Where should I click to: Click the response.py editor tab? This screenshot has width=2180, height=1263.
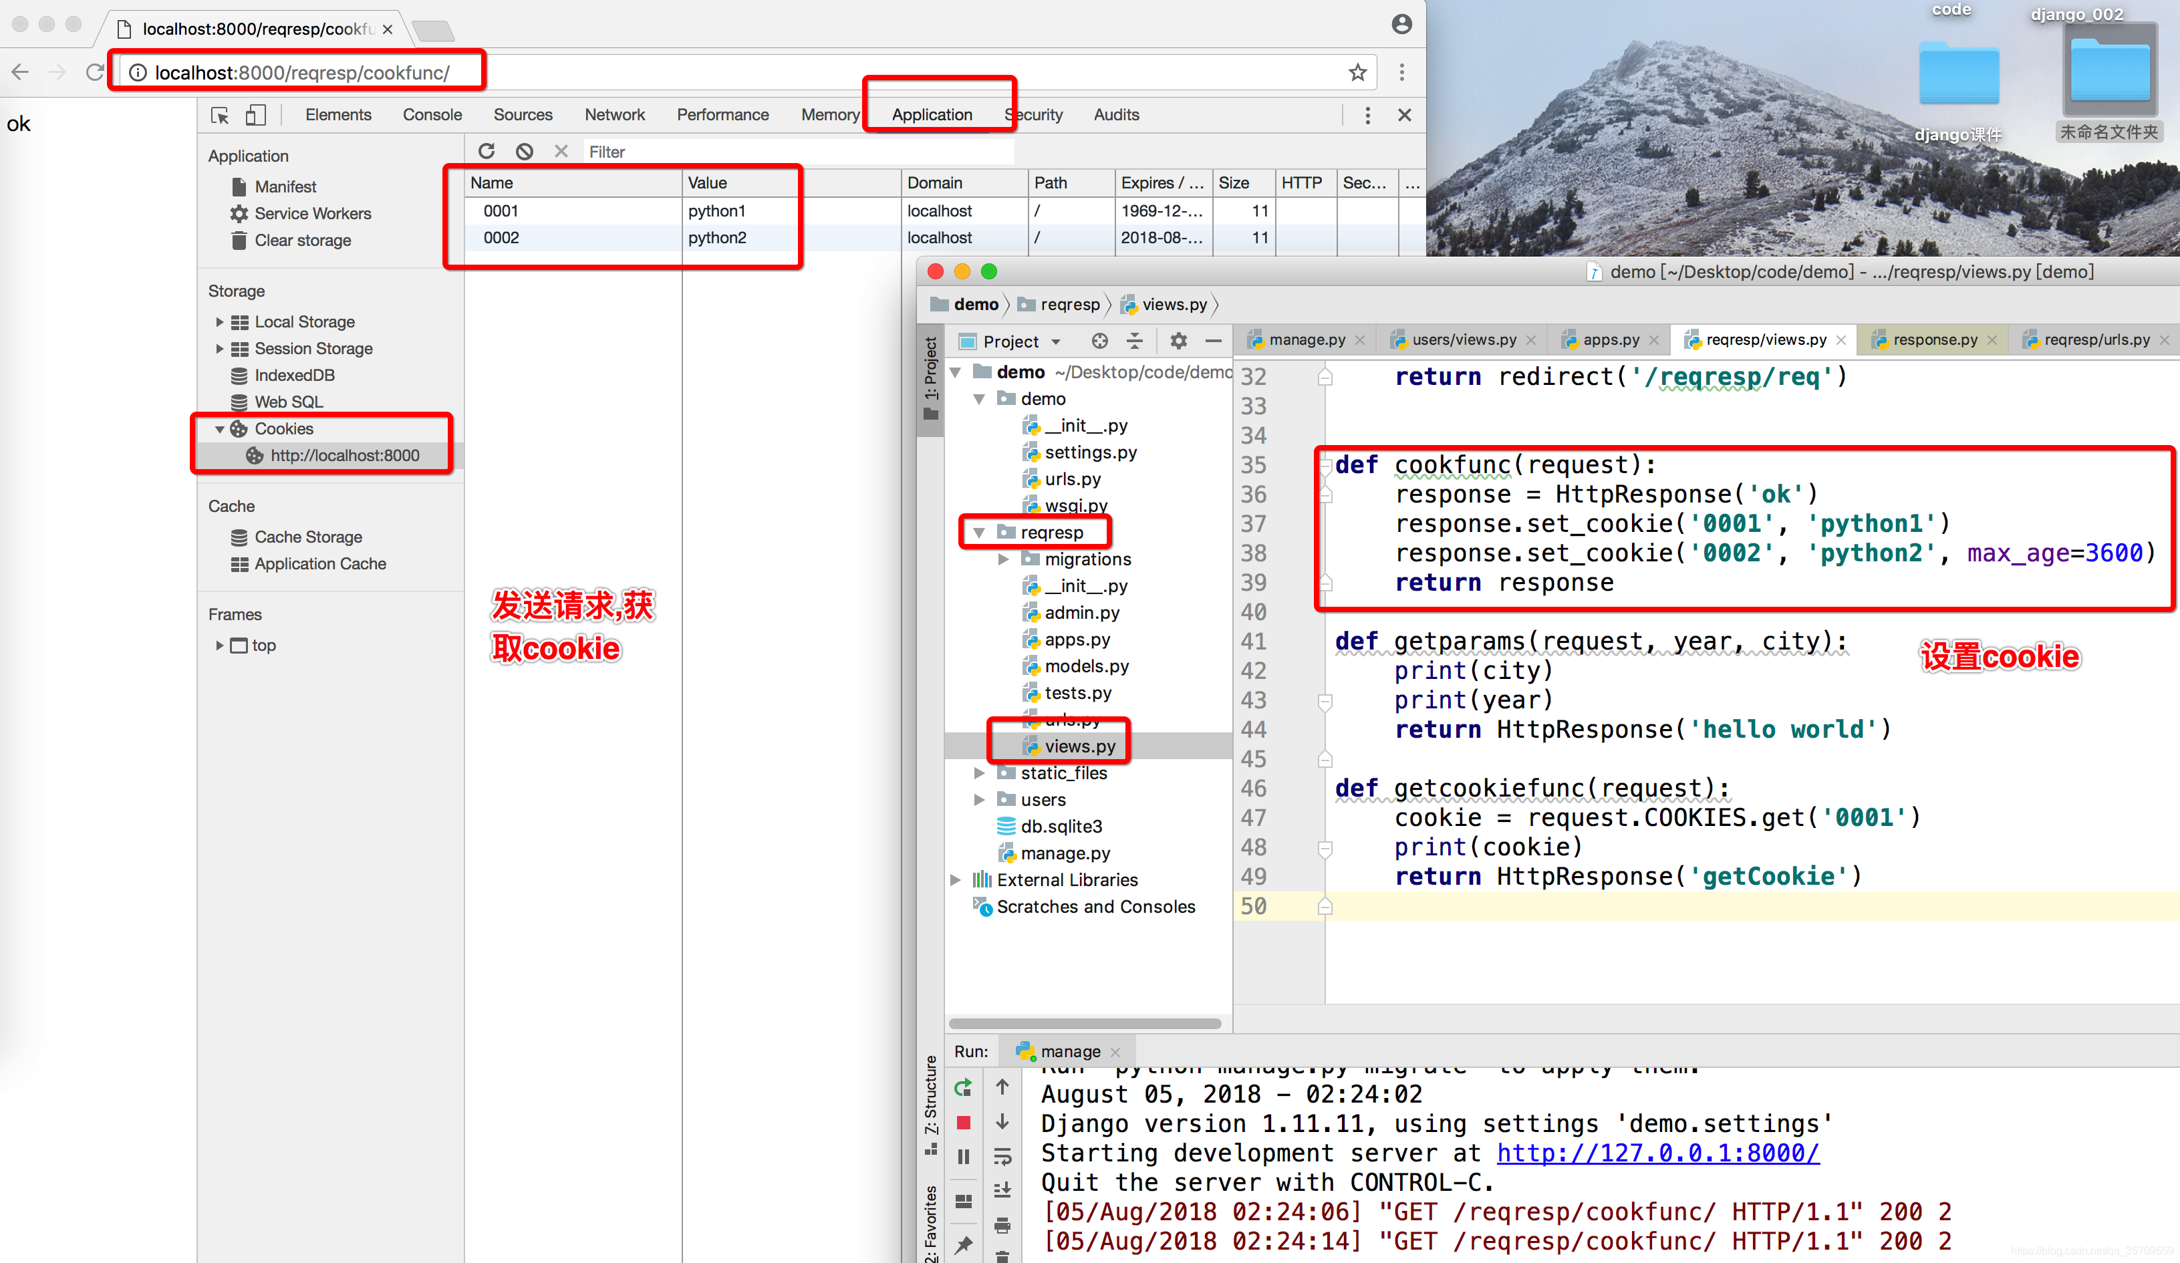1931,343
